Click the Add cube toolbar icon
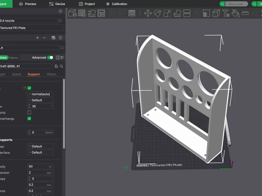This screenshot has height=196, width=262. tap(73, 13)
